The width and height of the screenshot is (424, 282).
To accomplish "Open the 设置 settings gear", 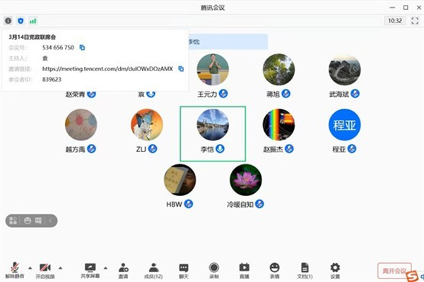I will pyautogui.click(x=335, y=269).
